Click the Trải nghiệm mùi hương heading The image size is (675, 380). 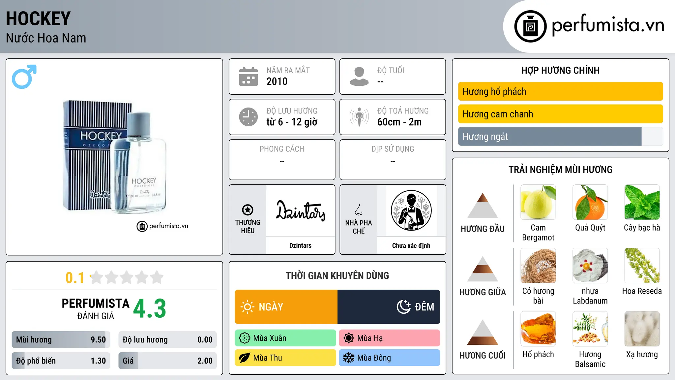pos(560,170)
